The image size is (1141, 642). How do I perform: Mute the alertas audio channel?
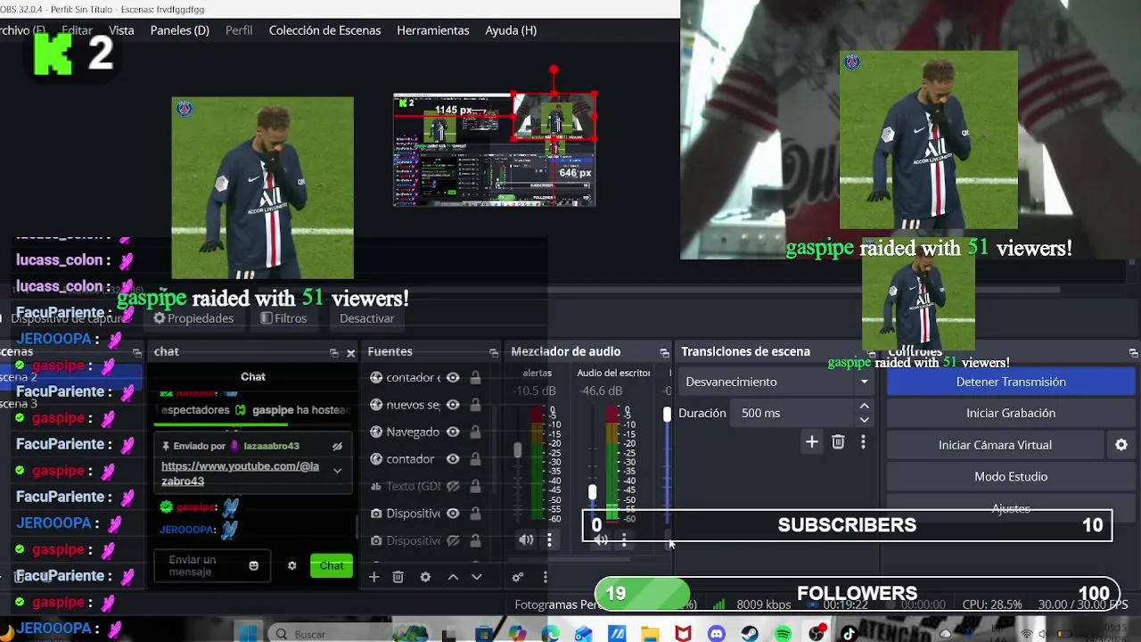(x=526, y=539)
